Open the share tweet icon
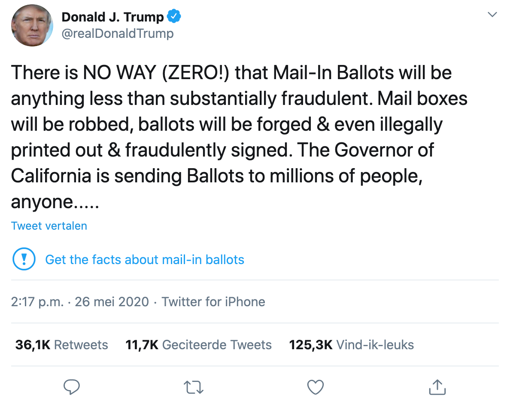This screenshot has height=406, width=510. pos(437,388)
